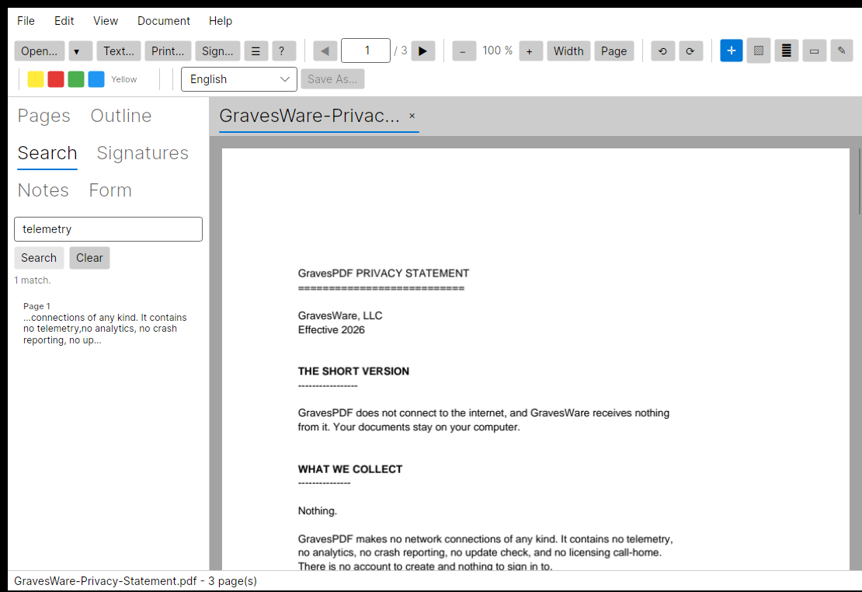862x592 pixels.
Task: Click the Print... button
Action: [168, 51]
